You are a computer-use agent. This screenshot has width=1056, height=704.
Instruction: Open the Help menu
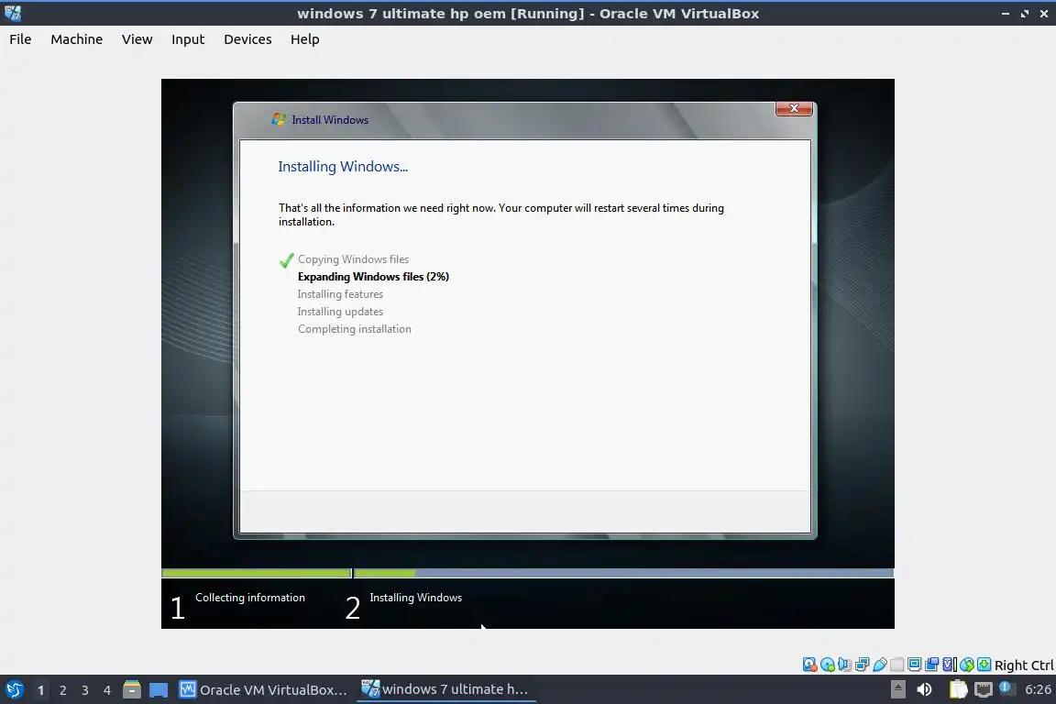pos(304,39)
